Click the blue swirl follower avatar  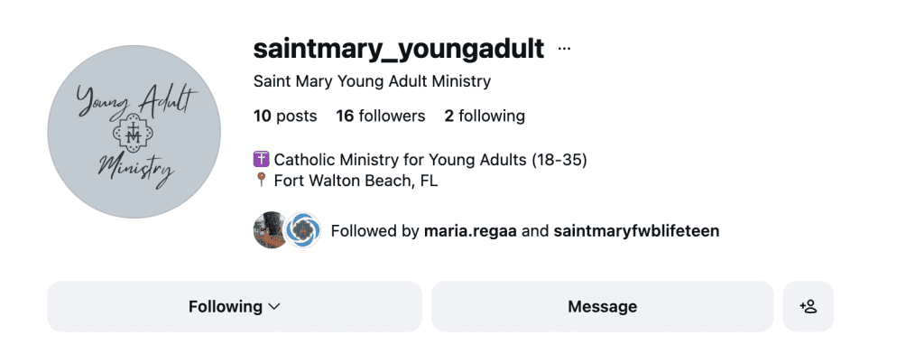pos(301,230)
